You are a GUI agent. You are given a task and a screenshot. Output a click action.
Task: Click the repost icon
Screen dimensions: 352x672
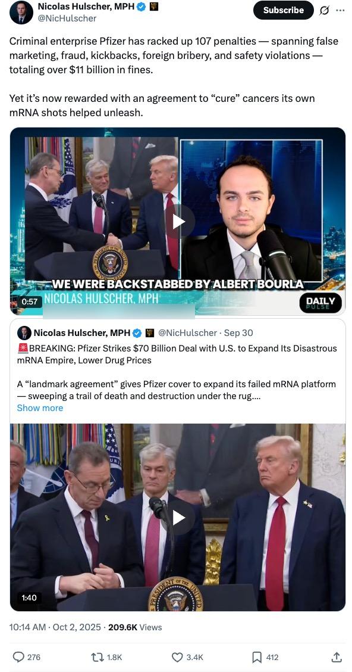[x=97, y=657]
